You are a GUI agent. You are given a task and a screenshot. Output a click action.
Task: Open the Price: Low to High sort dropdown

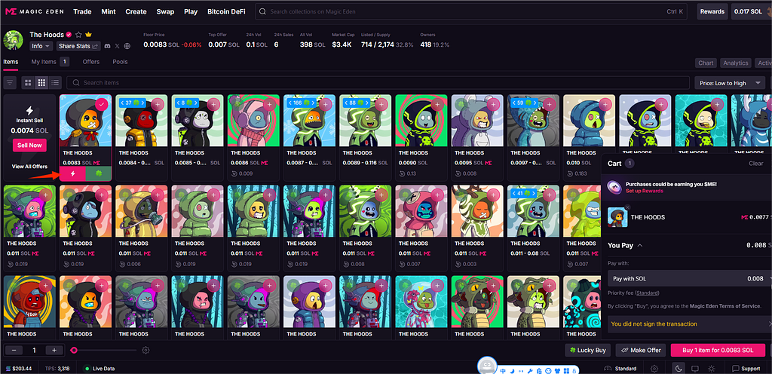click(x=728, y=82)
